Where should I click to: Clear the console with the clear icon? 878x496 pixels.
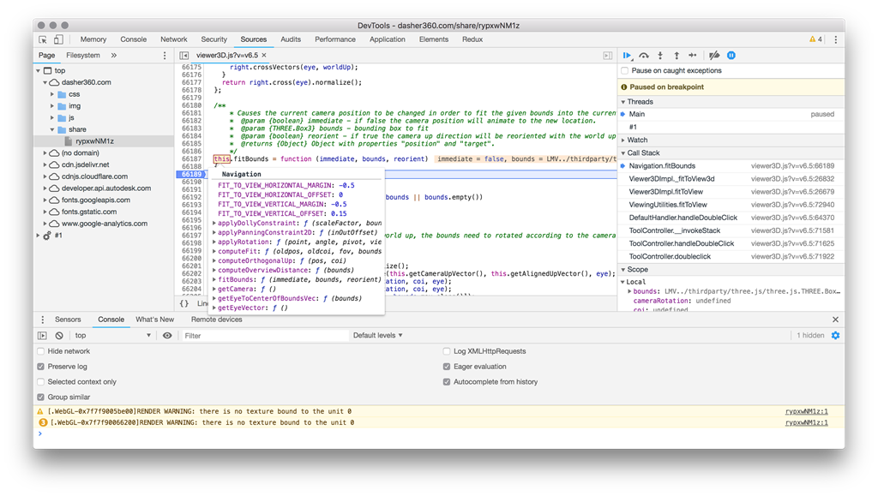(59, 336)
